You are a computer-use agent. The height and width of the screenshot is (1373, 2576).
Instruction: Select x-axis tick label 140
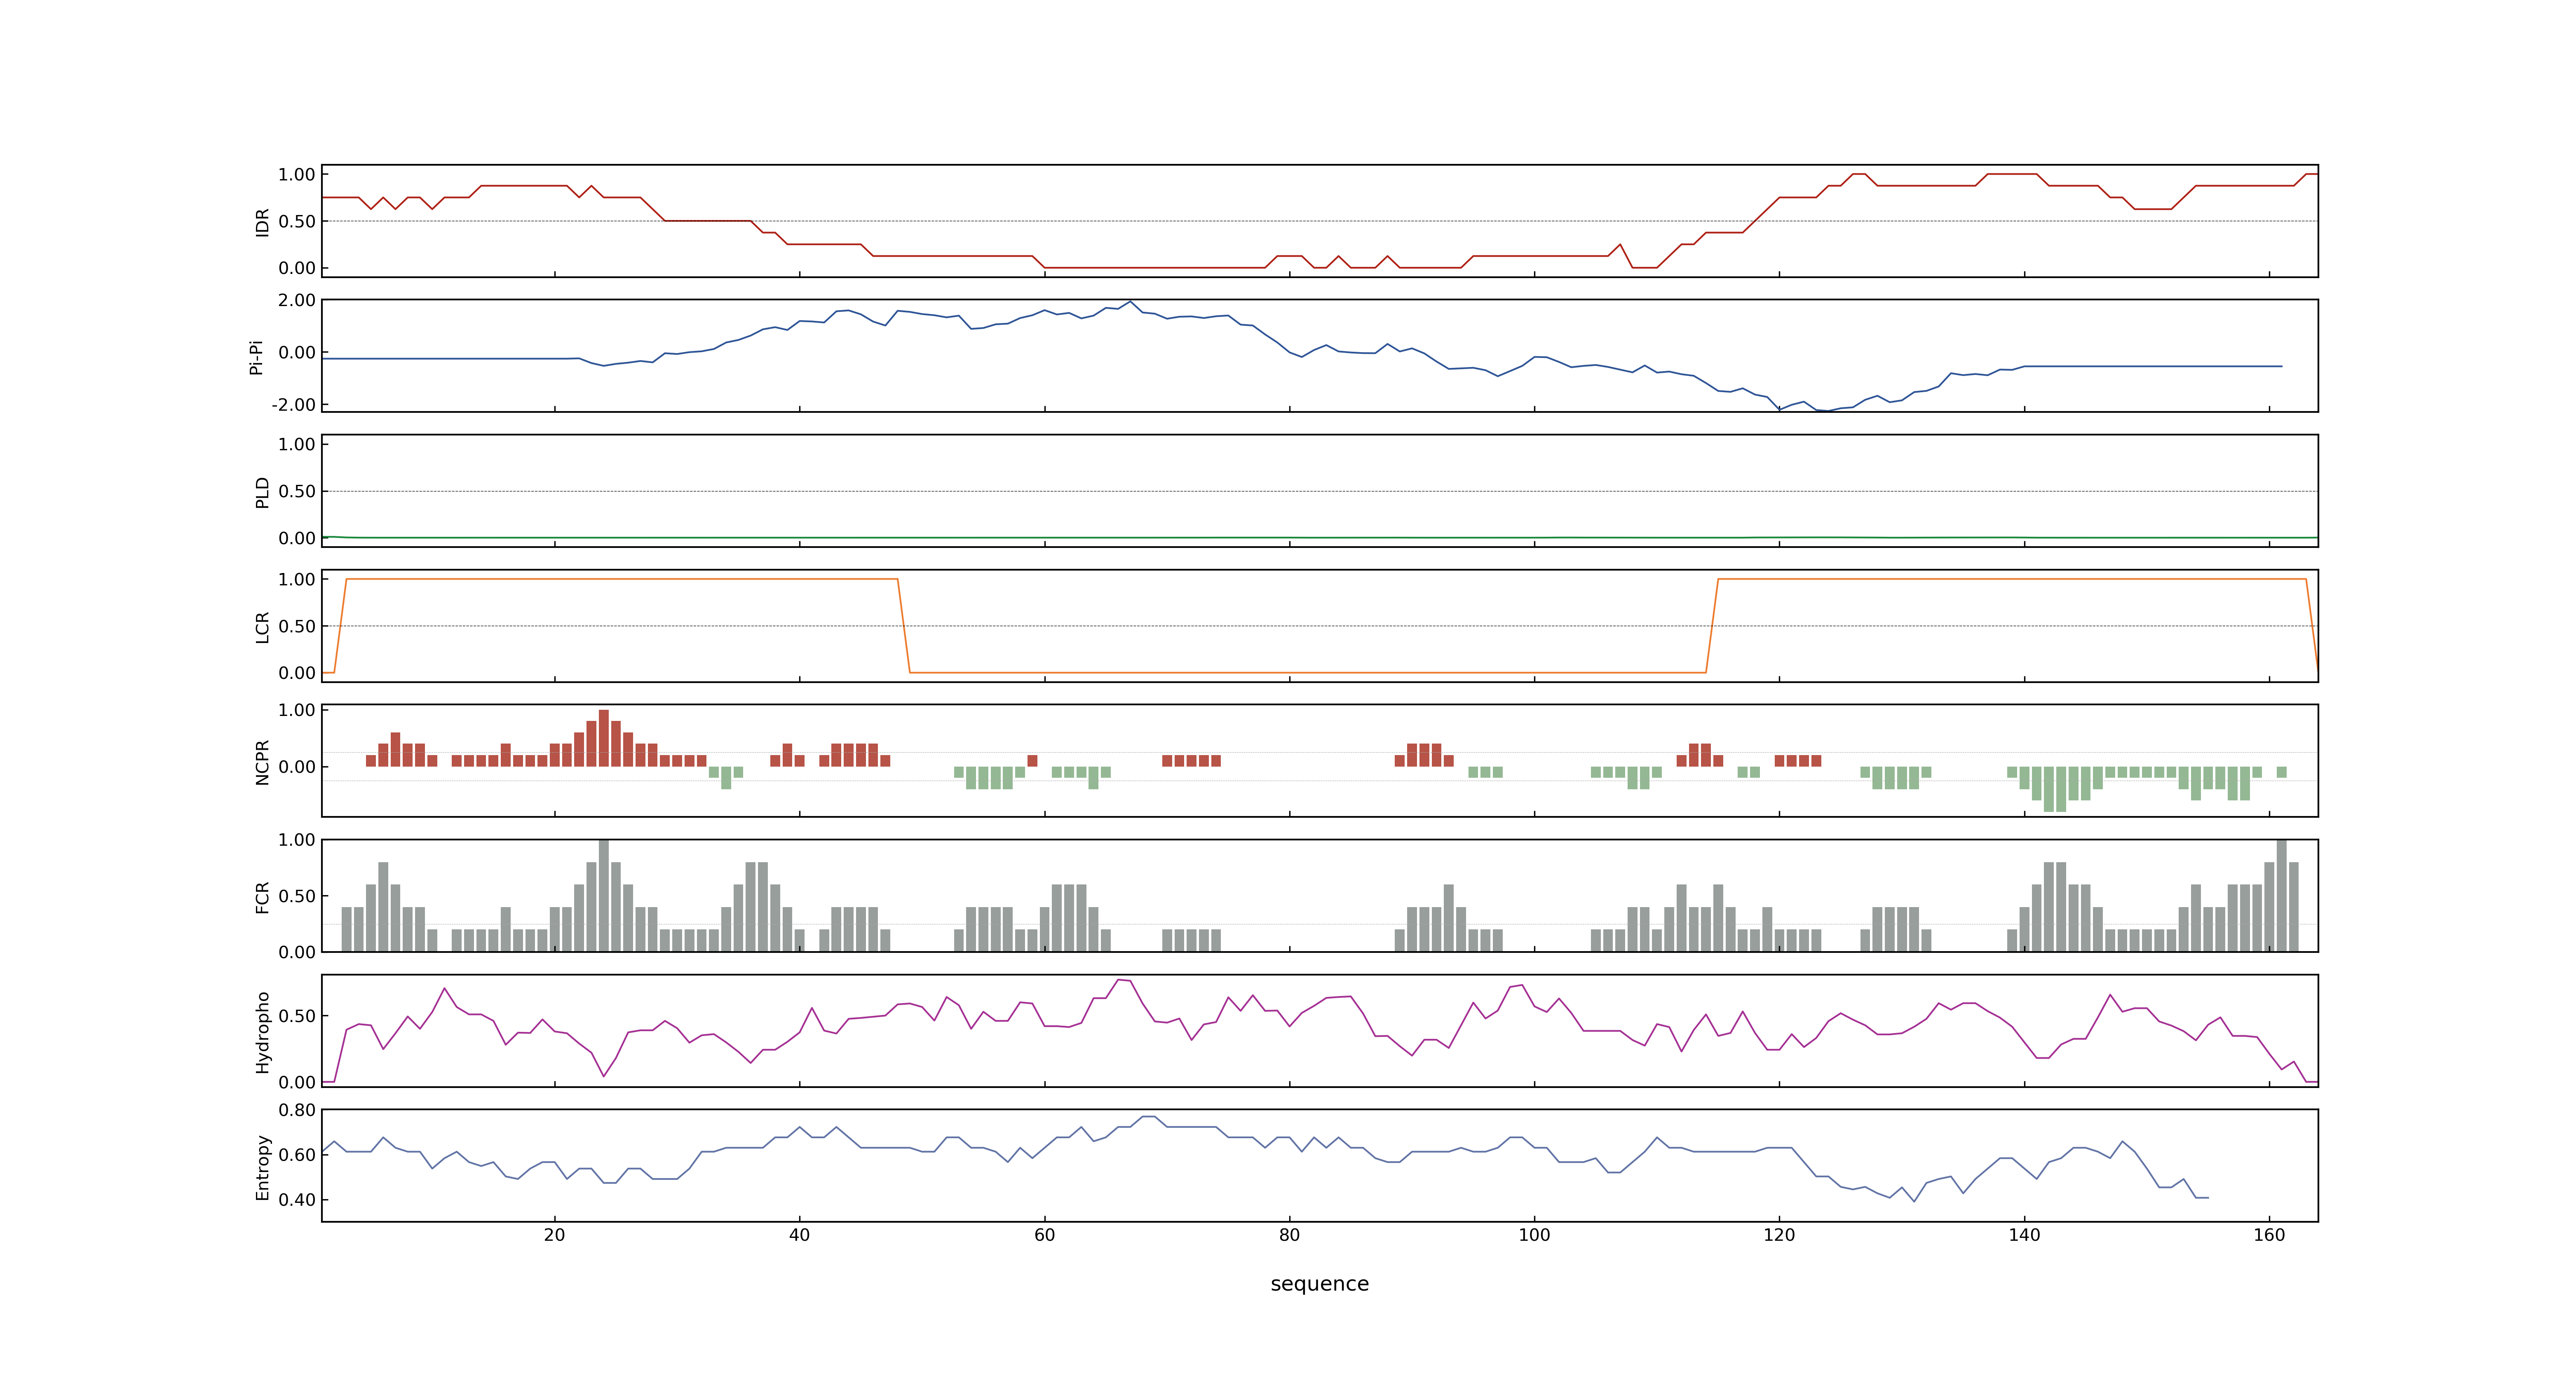2024,1235
